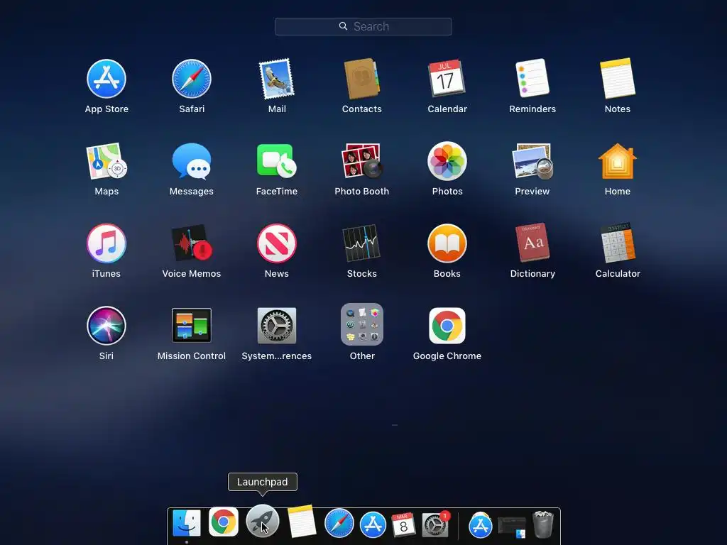This screenshot has width=727, height=545.
Task: Launch Google Chrome from the Launchpad grid
Action: 447,325
